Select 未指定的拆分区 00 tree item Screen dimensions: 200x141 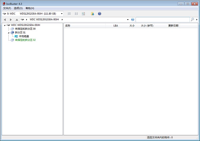pos(25,29)
